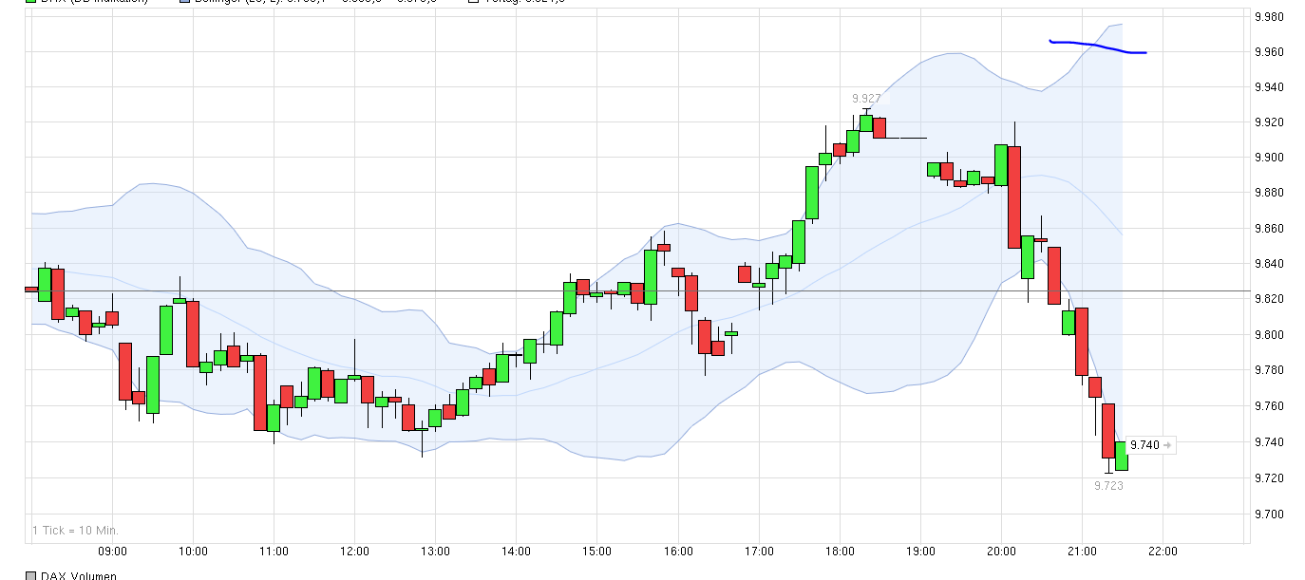Click the 9.740 current price label
This screenshot has width=1305, height=580.
click(x=1145, y=444)
